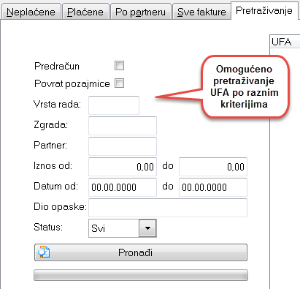Click into the Zgrada field
The height and width of the screenshot is (289, 300).
pos(123,126)
